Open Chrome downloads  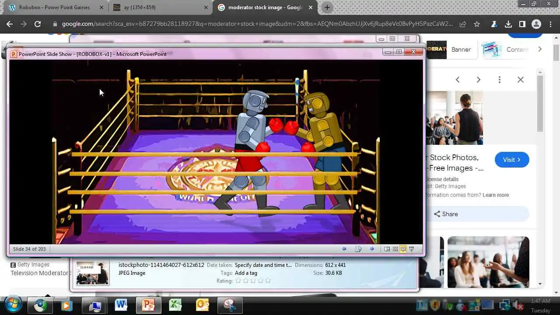point(508,24)
